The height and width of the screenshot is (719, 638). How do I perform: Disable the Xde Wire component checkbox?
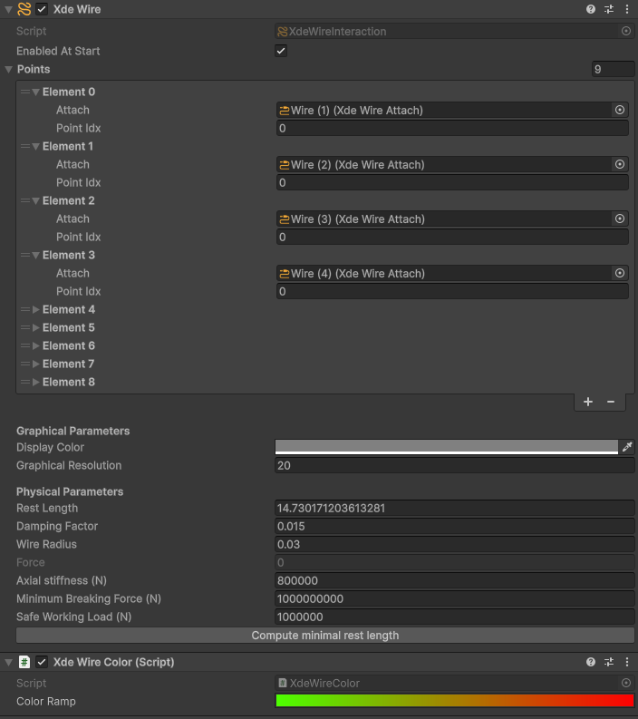pos(42,9)
